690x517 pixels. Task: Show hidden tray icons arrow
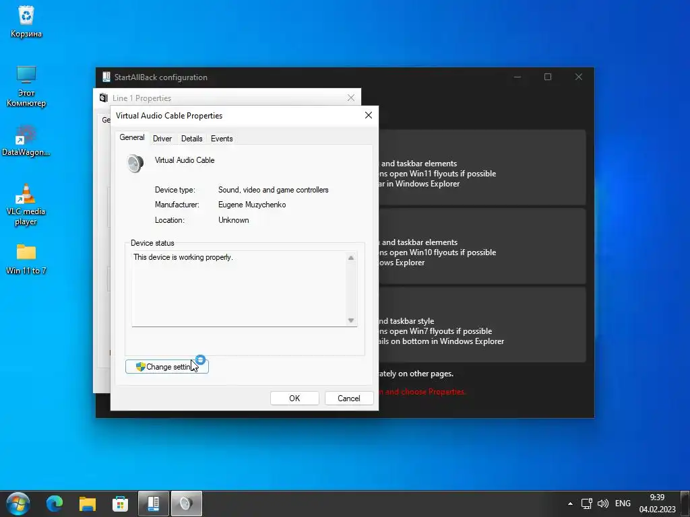(x=570, y=504)
